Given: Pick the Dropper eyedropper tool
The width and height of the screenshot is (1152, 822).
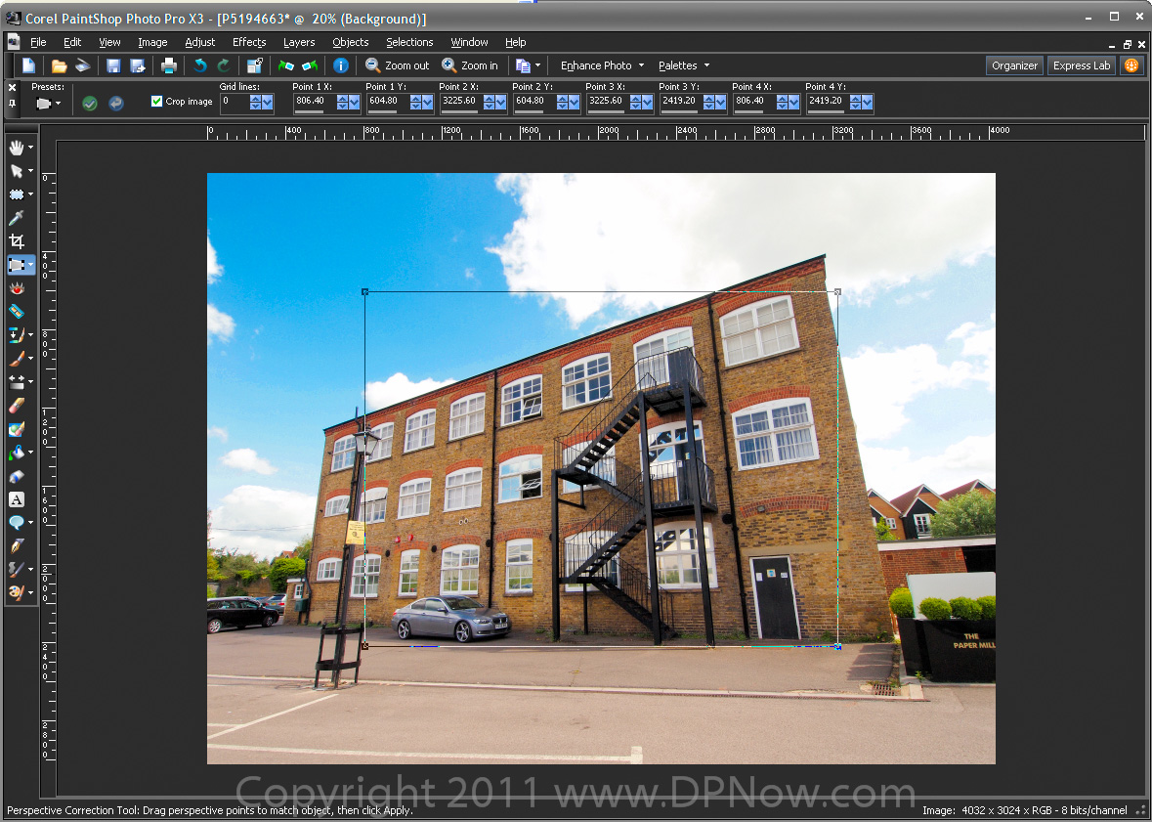Looking at the screenshot, I should (17, 218).
